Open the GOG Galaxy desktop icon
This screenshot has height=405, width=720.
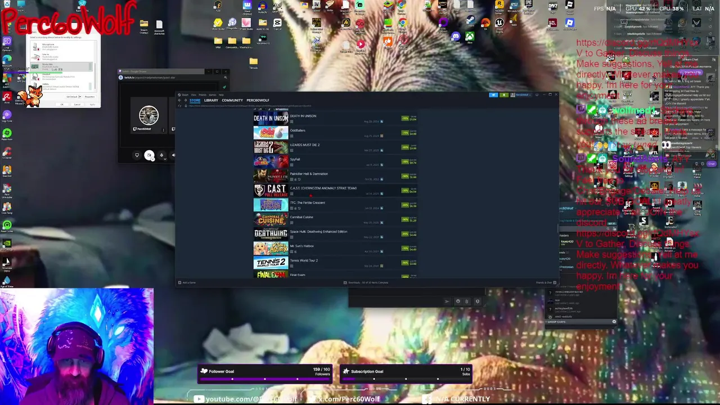pyautogui.click(x=443, y=24)
